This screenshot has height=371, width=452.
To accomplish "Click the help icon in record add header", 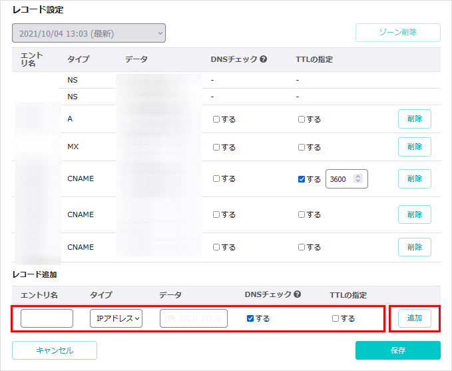I will (x=297, y=295).
